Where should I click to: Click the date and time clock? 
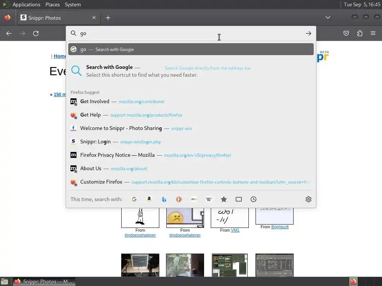tap(362, 4)
